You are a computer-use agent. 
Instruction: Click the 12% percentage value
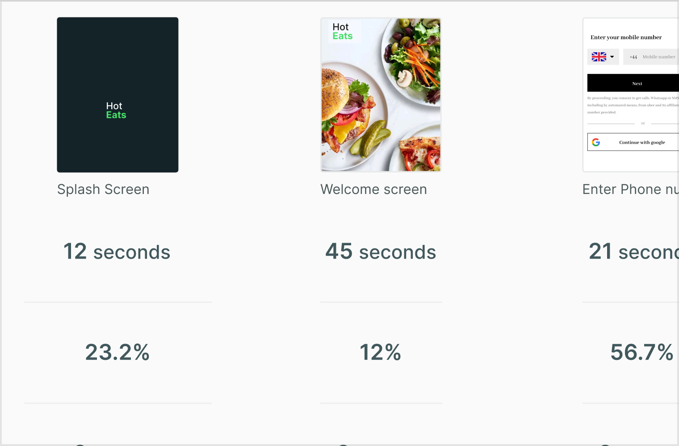click(381, 352)
